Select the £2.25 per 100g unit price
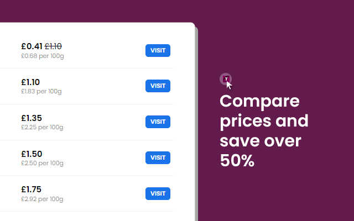This screenshot has height=221, width=354. (x=42, y=127)
